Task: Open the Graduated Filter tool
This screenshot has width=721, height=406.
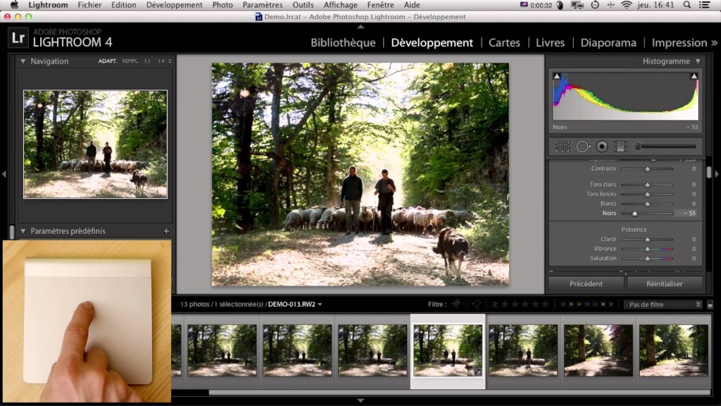Action: [x=620, y=147]
